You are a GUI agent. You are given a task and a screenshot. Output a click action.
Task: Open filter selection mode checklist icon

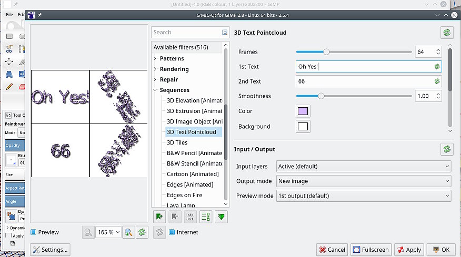click(x=206, y=217)
